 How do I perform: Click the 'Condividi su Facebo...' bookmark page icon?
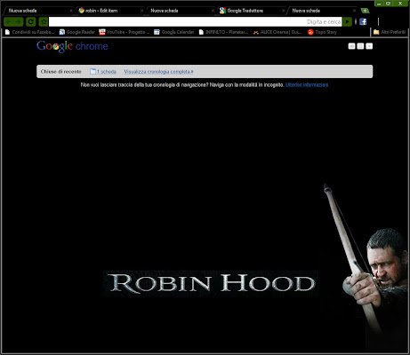point(8,32)
